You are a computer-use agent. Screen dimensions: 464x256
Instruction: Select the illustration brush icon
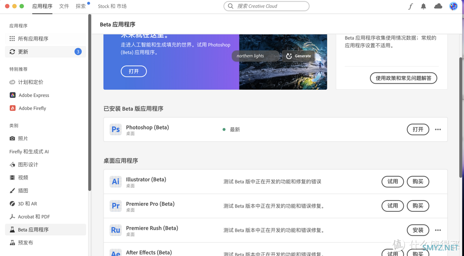tap(12, 191)
